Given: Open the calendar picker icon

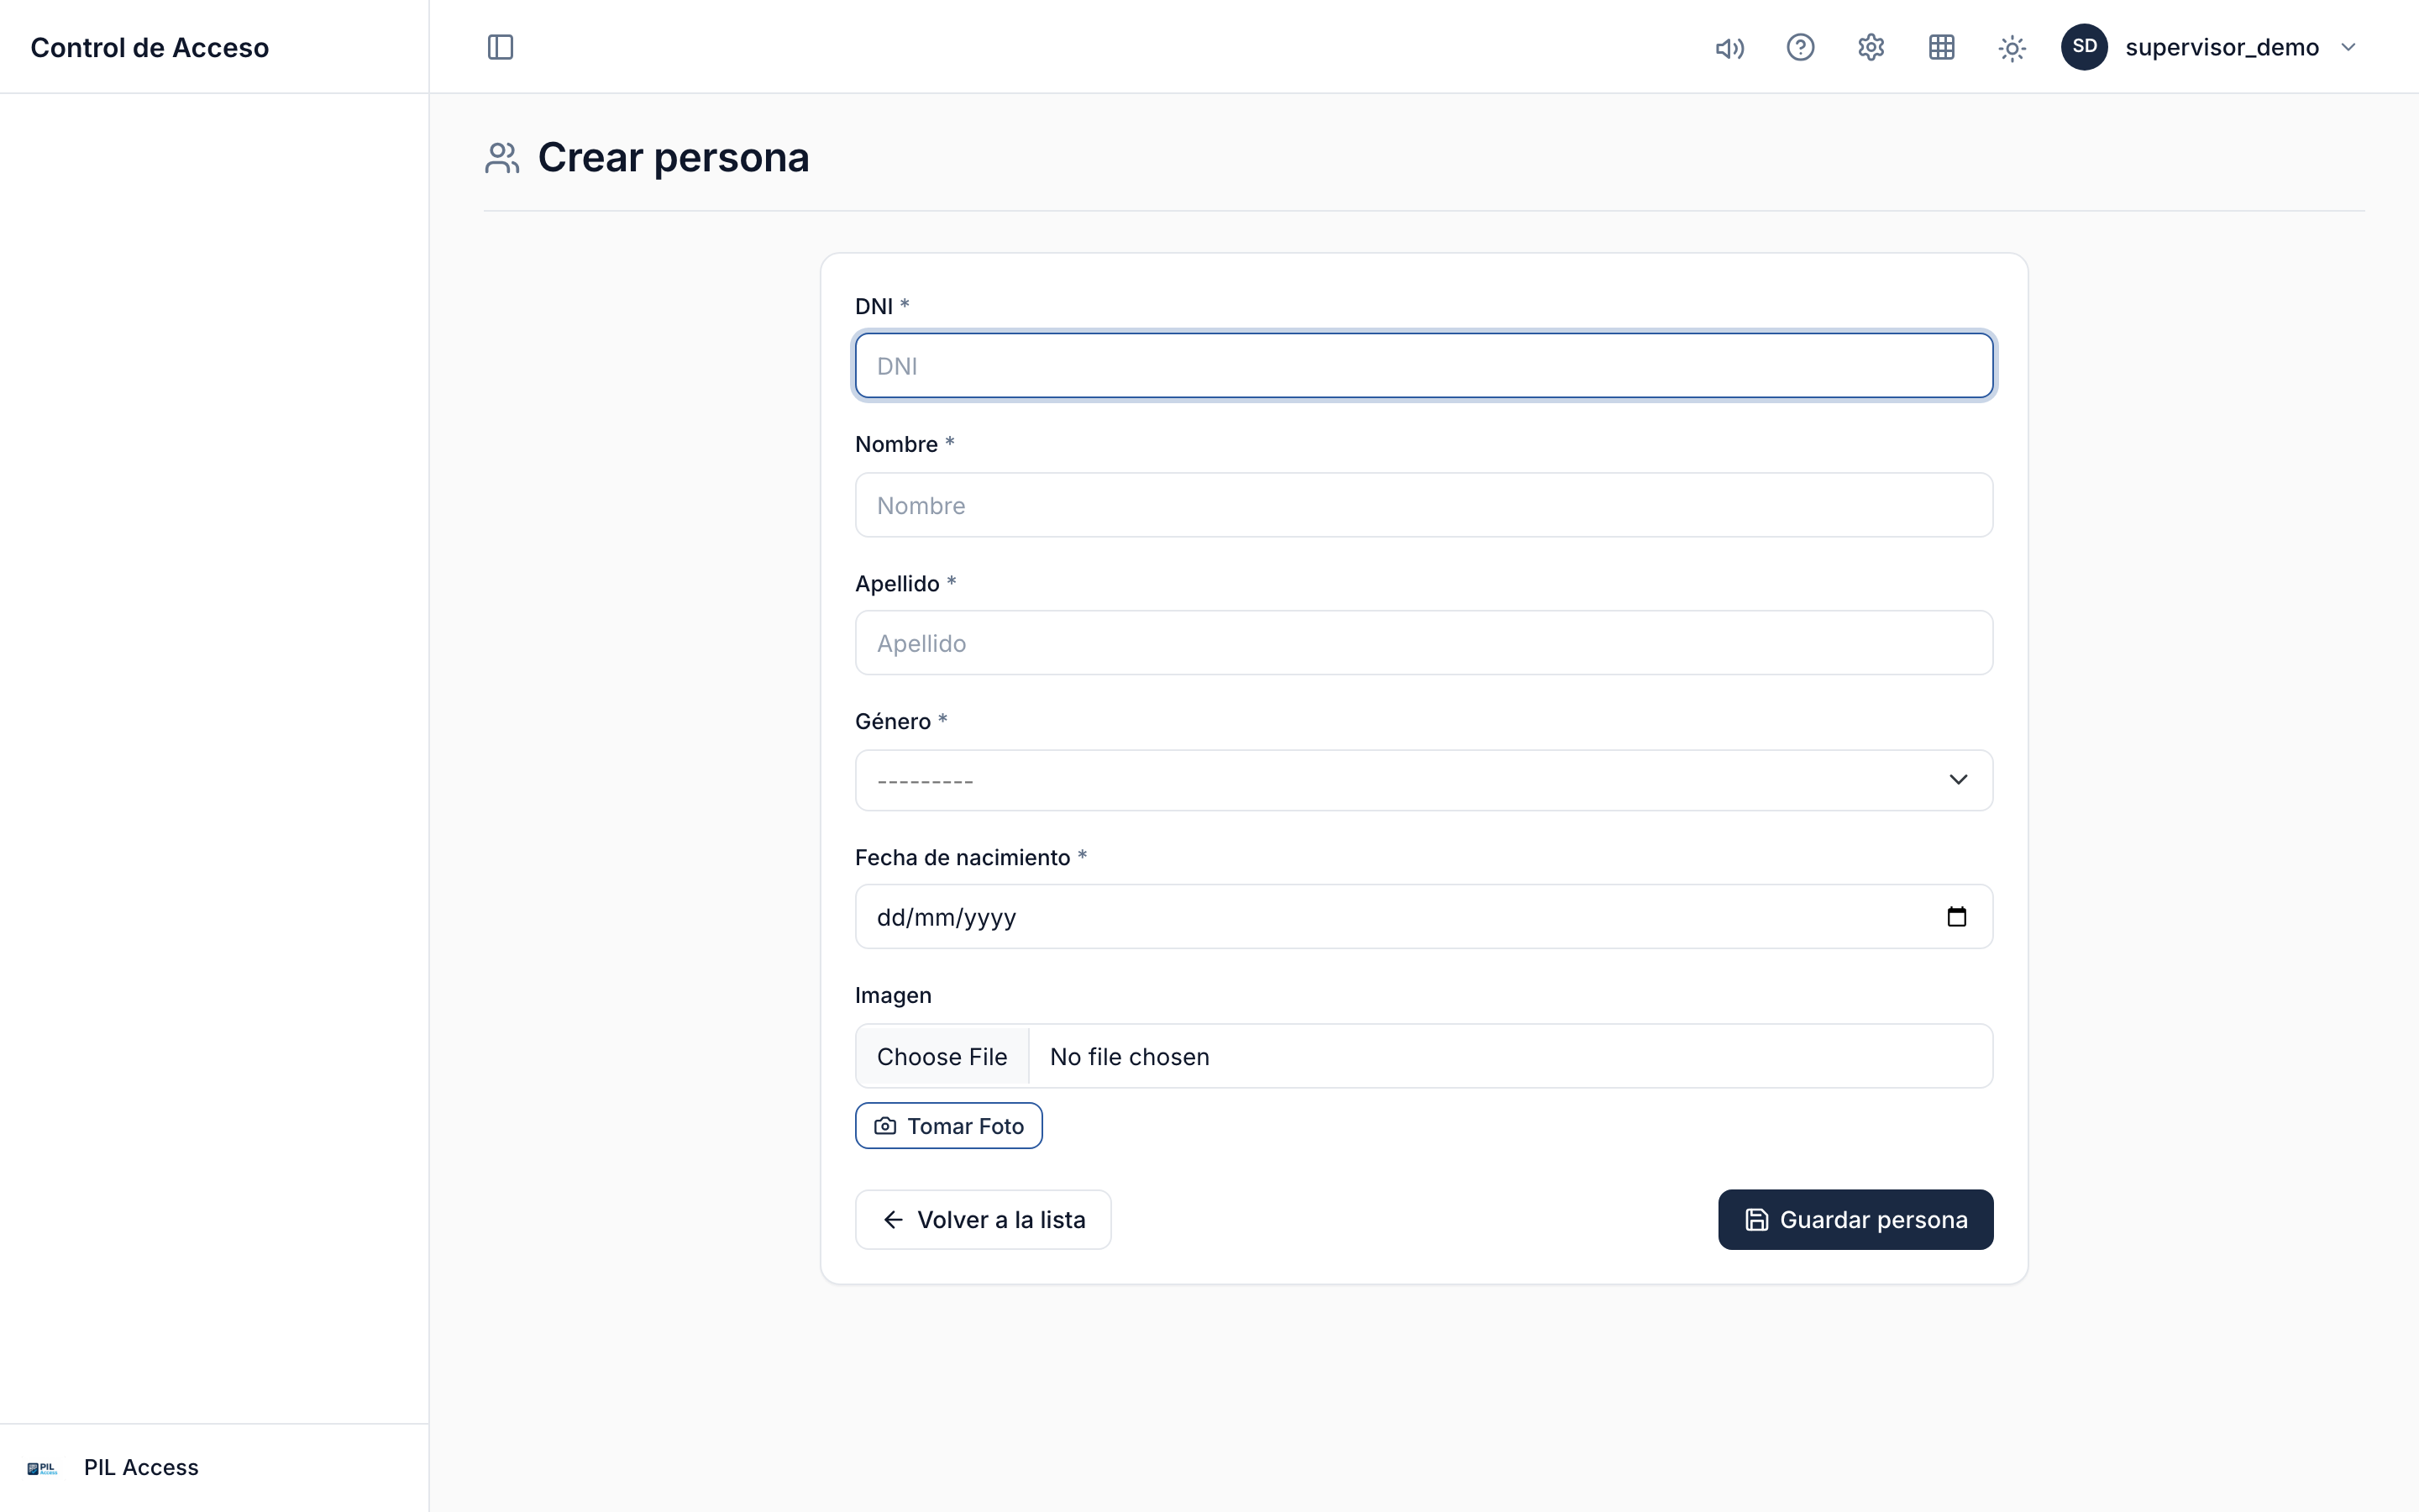Looking at the screenshot, I should click(x=1956, y=917).
